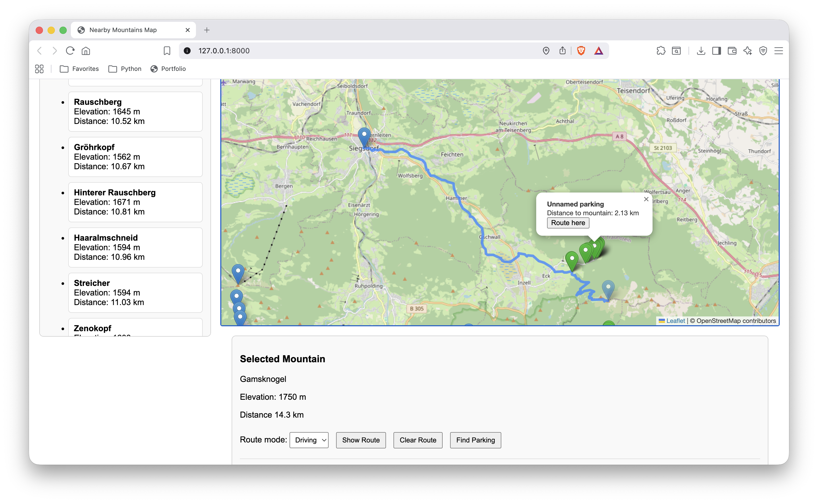The height and width of the screenshot is (503, 818).
Task: Click the Route here button
Action: click(568, 223)
